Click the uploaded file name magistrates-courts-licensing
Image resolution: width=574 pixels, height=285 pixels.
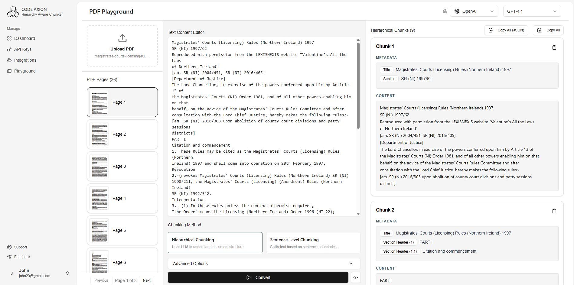click(x=121, y=56)
